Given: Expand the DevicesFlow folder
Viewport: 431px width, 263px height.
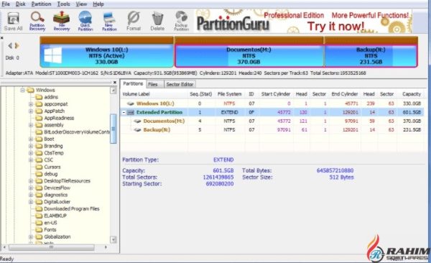Looking at the screenshot, I should 31,188.
